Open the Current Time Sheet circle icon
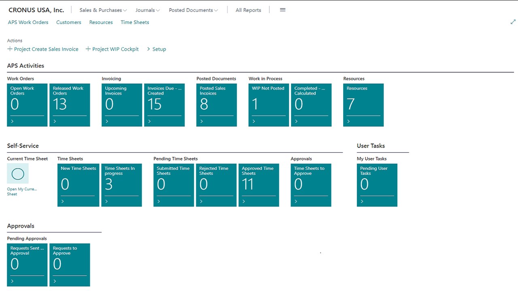This screenshot has width=518, height=291. coord(18,174)
